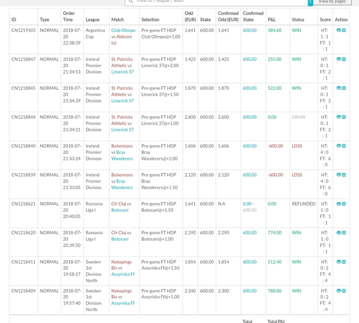Open the list menu icon for CN1218847
The width and height of the screenshot is (359, 323).
click(344, 59)
